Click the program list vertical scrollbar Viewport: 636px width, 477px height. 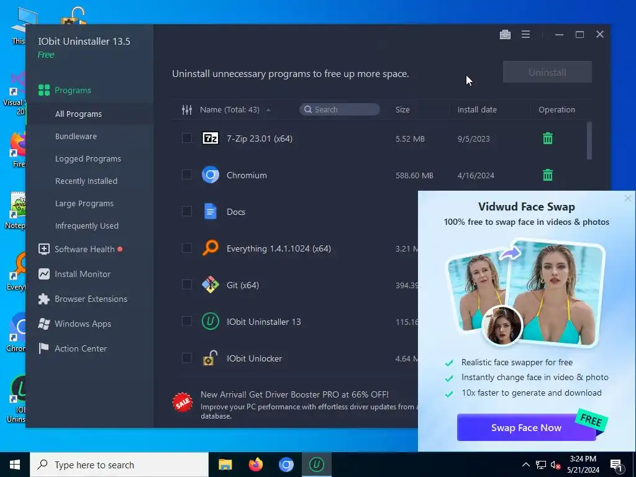589,140
